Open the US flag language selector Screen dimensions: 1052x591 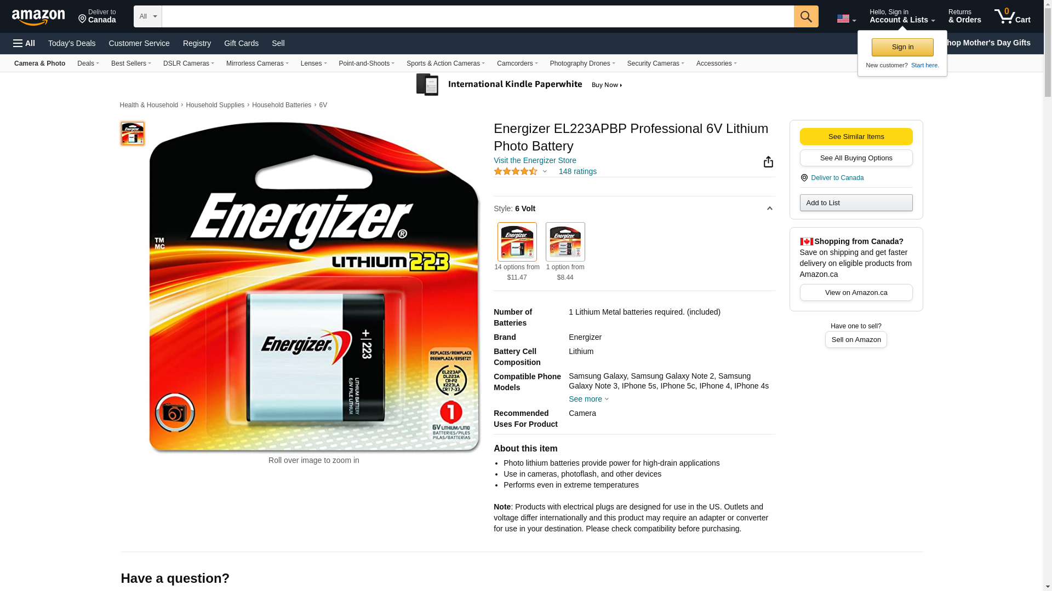coord(846,19)
